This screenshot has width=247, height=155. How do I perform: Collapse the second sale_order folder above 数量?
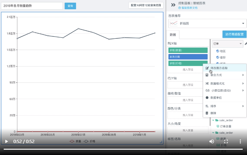pos(213,132)
